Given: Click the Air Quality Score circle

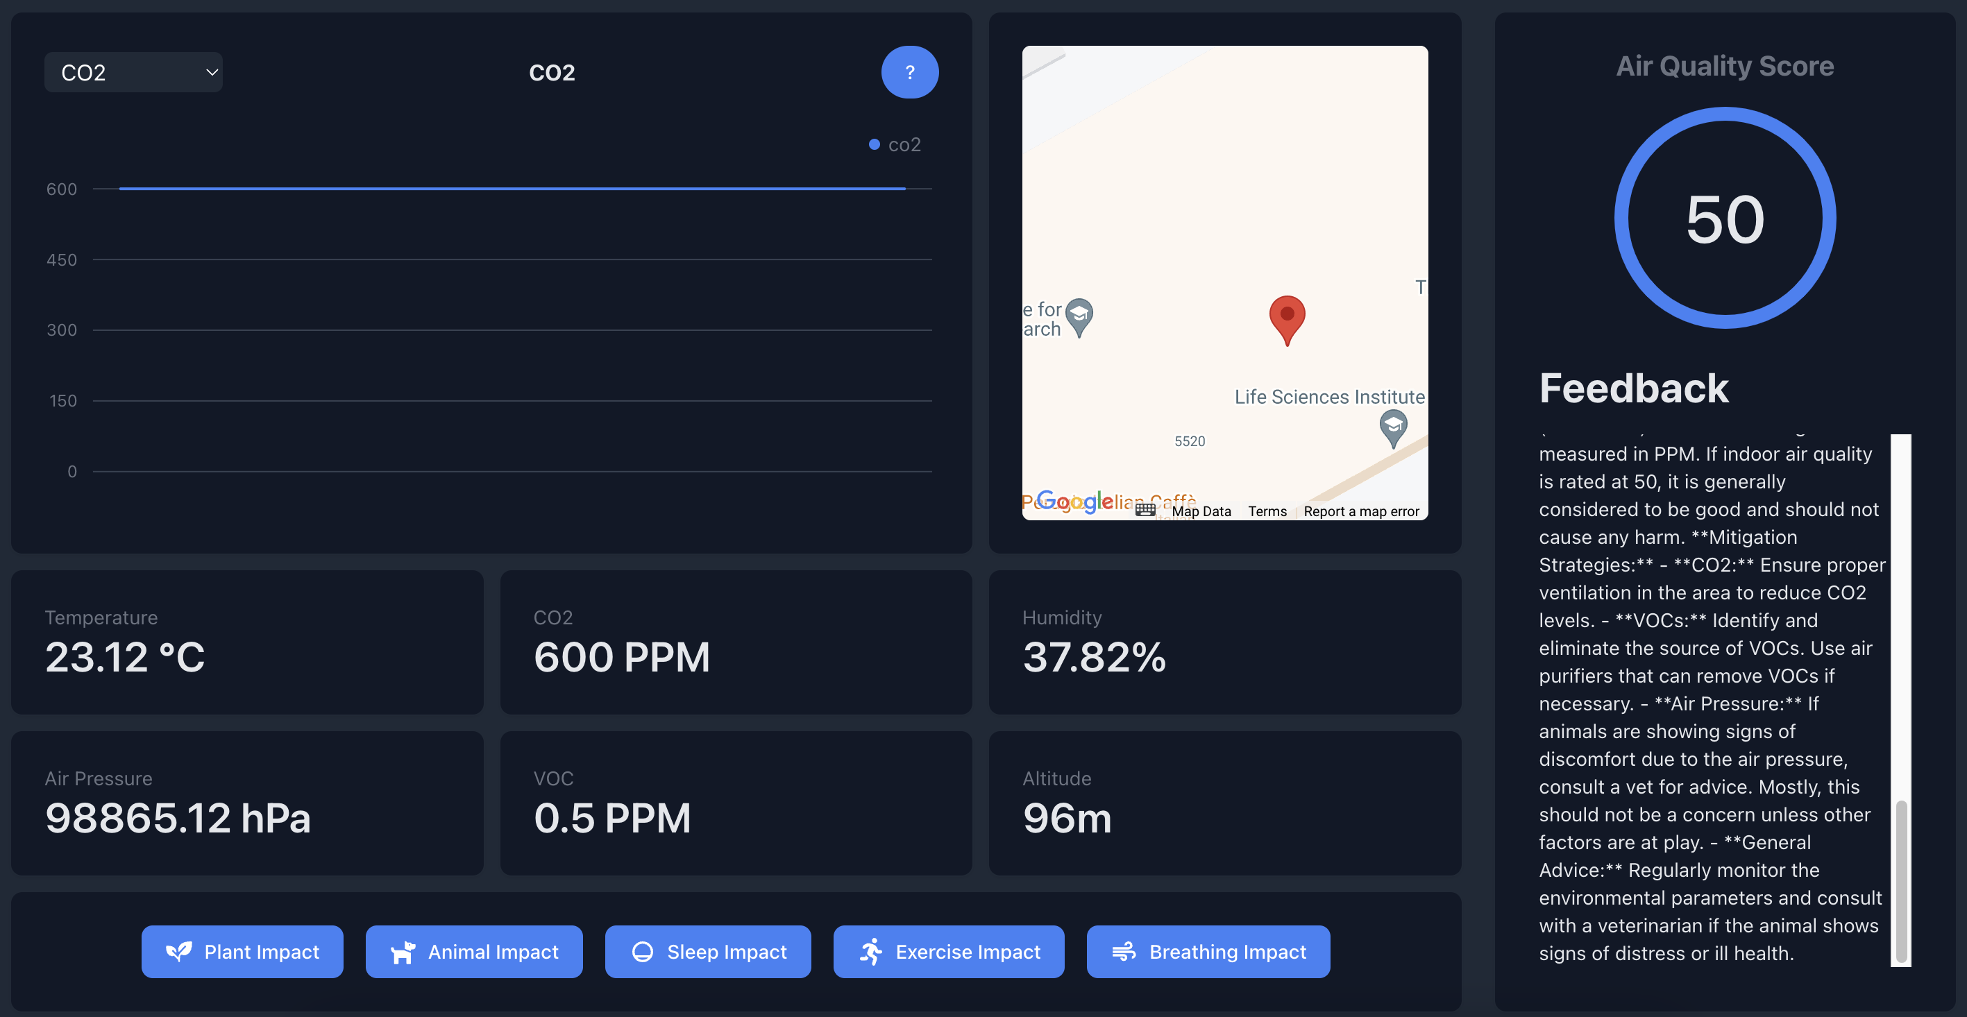Looking at the screenshot, I should [1724, 219].
